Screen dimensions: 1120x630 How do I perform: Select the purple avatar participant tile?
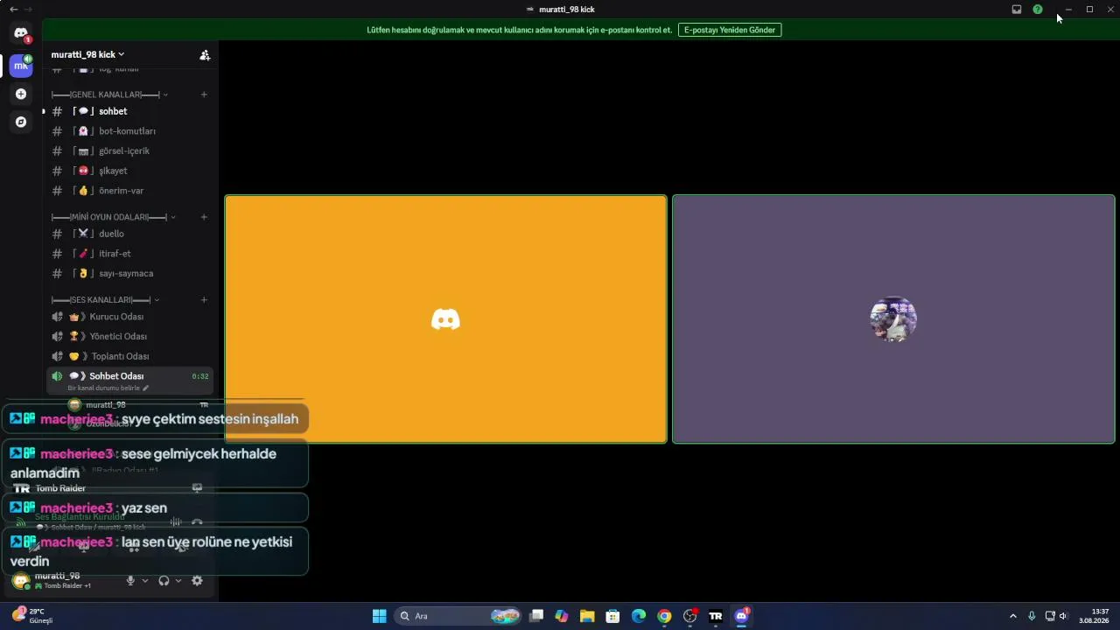(x=893, y=319)
